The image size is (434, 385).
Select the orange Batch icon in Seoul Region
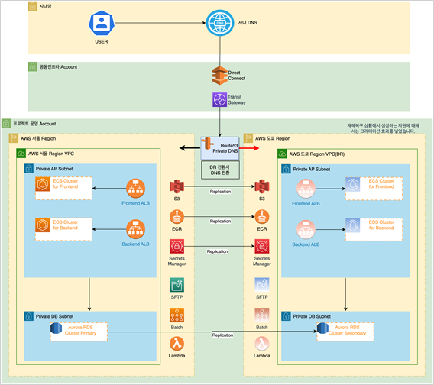click(177, 315)
